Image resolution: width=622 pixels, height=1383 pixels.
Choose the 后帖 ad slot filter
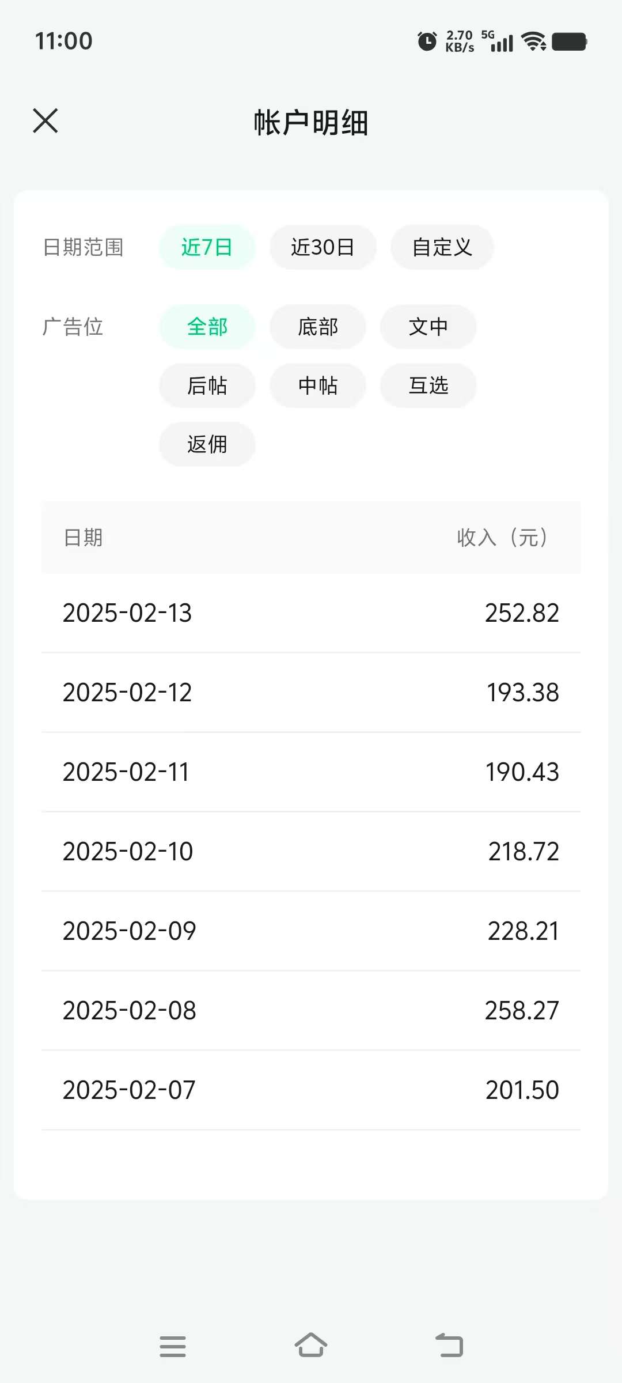(207, 386)
